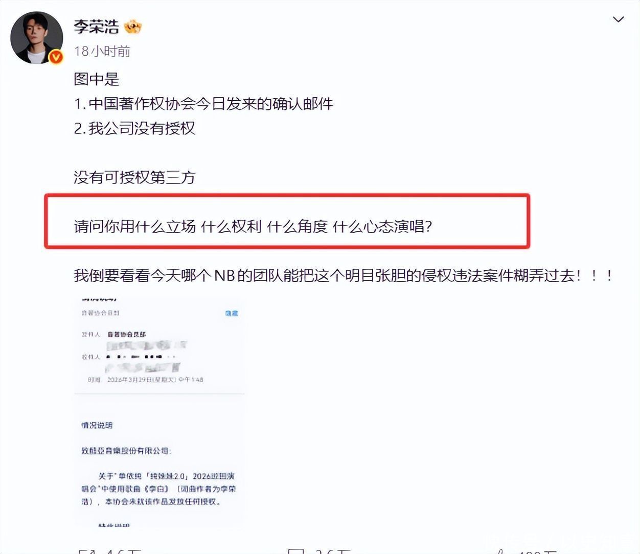
Task: Click the 18小时前 timestamp
Action: pos(102,51)
